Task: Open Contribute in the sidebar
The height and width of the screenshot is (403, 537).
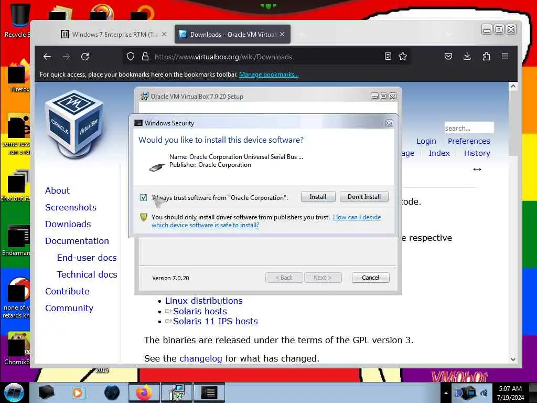Action: point(67,291)
